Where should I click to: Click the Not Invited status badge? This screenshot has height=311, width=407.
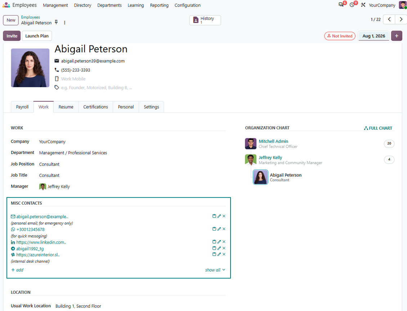point(340,36)
